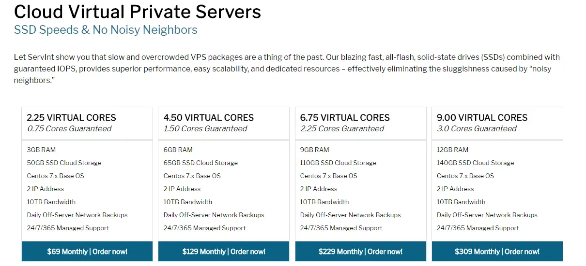Order the $229 Monthly plan
Image resolution: width=586 pixels, height=266 pixels.
click(360, 252)
